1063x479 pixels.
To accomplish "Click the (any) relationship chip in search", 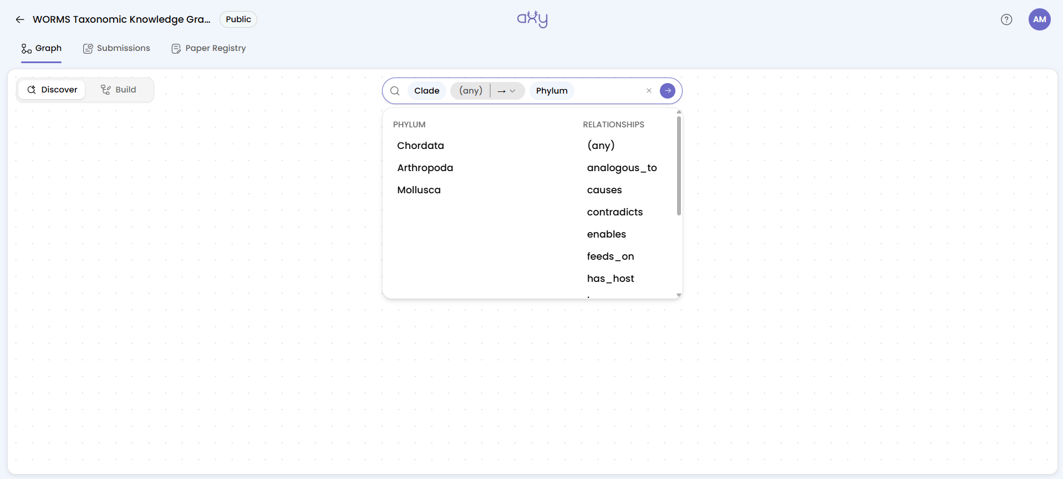I will (x=471, y=91).
